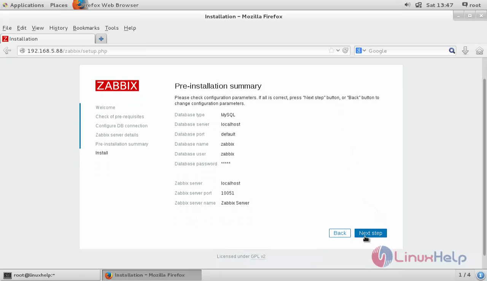Image resolution: width=487 pixels, height=281 pixels.
Task: Click the search magnifier icon
Action: (x=452, y=51)
